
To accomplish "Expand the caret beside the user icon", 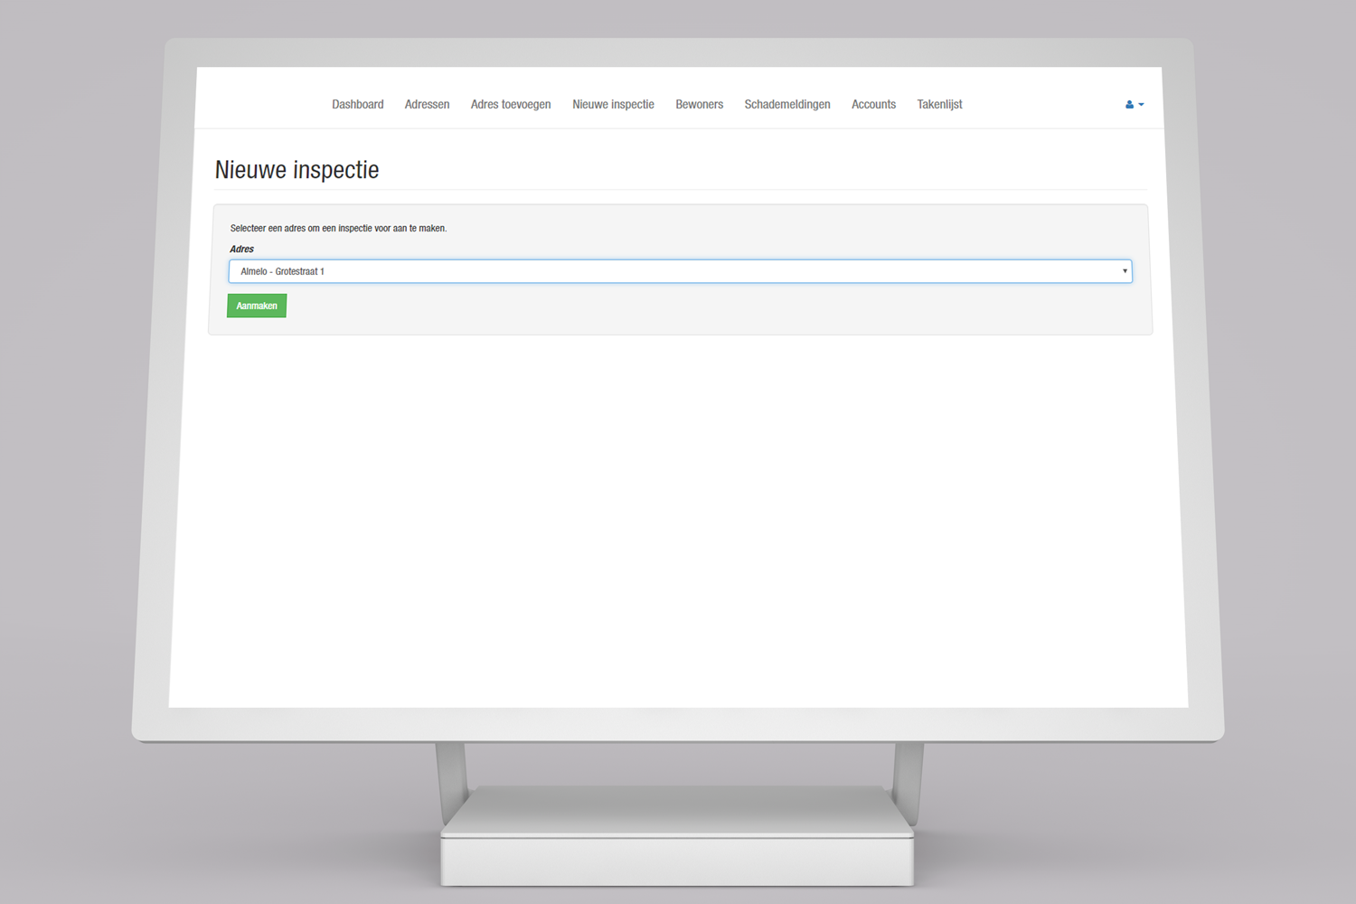I will tap(1141, 105).
